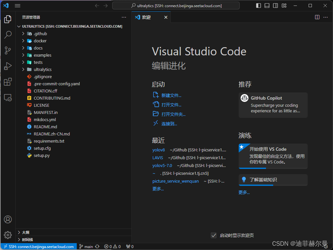Screen dimensions: 333x250
Task: Click 更多 under the recent list
Action: tap(158, 189)
